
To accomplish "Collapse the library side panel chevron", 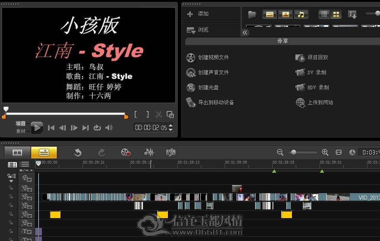I will [x=245, y=32].
